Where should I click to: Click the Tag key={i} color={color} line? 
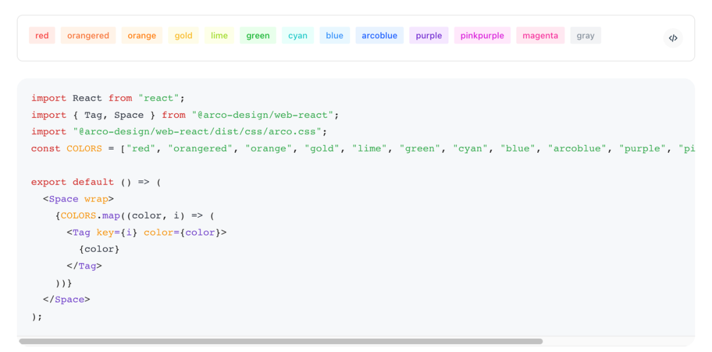(x=146, y=233)
